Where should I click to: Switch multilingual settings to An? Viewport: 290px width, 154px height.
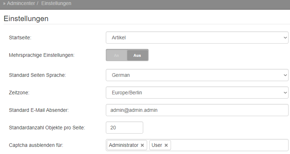116,55
